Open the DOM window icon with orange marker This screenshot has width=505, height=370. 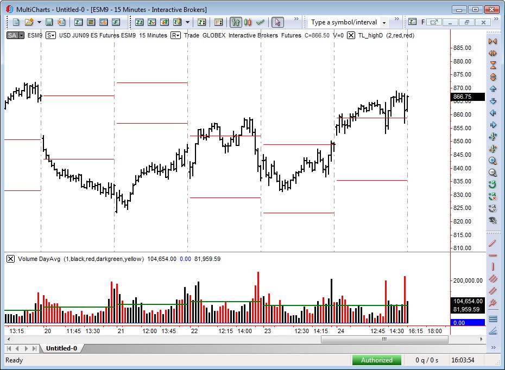tap(103, 22)
